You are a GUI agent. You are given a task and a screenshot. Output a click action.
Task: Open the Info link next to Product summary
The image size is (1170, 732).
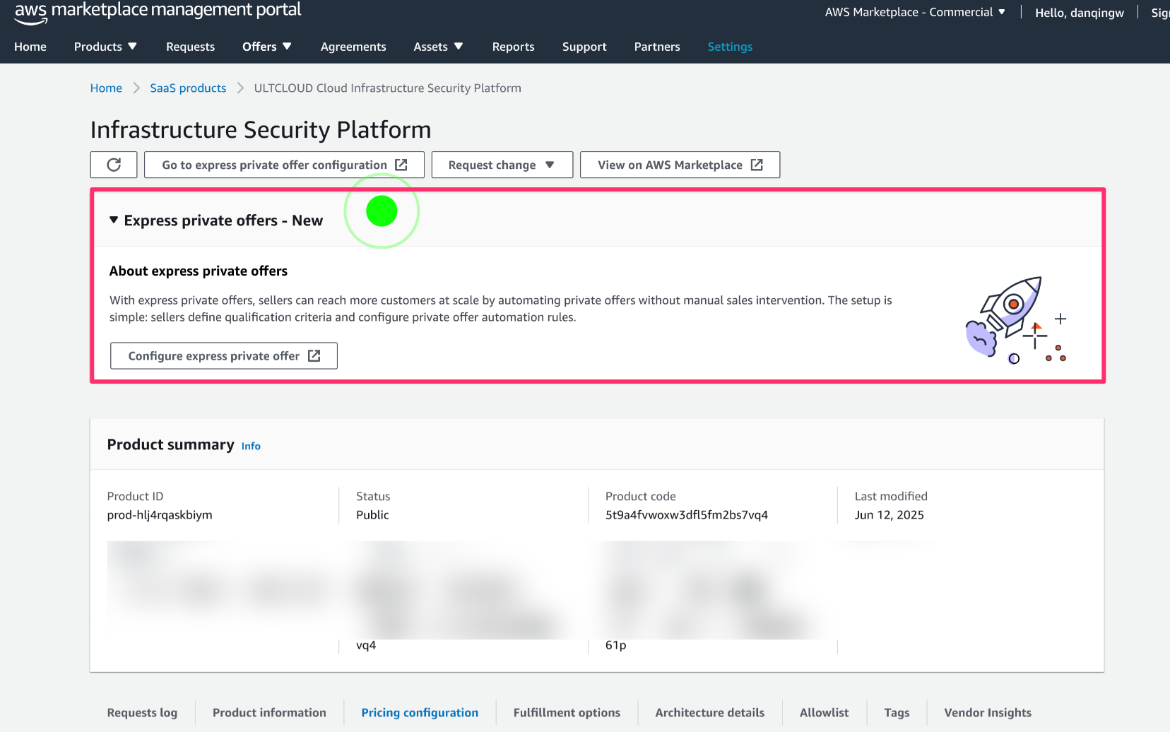coord(251,446)
